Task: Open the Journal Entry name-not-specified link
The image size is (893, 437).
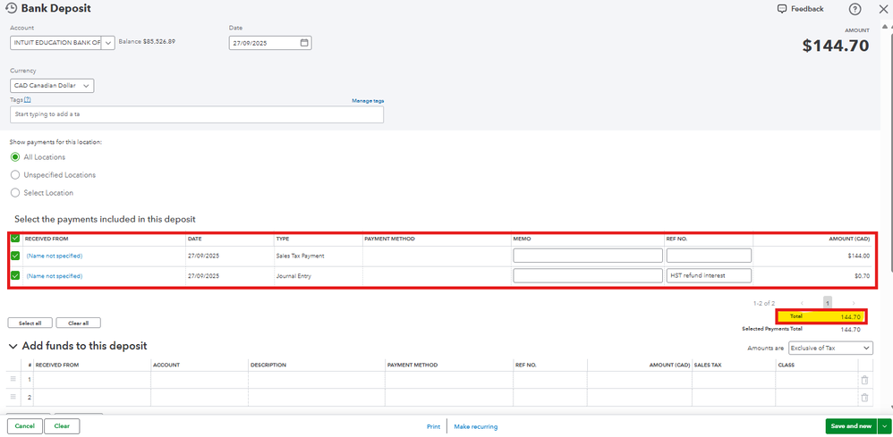Action: (x=55, y=276)
